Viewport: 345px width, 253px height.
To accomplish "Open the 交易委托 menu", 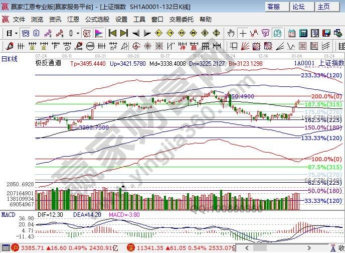I will 181,20.
